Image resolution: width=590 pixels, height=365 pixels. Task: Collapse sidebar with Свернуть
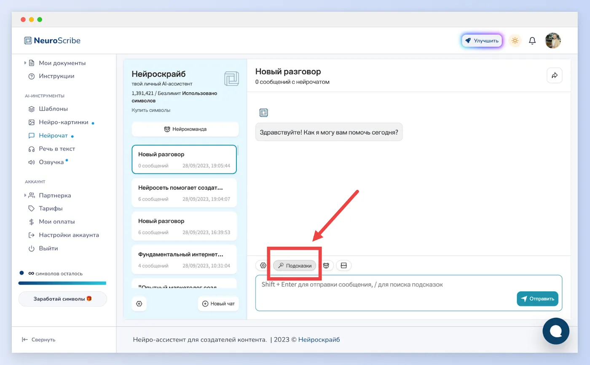39,339
